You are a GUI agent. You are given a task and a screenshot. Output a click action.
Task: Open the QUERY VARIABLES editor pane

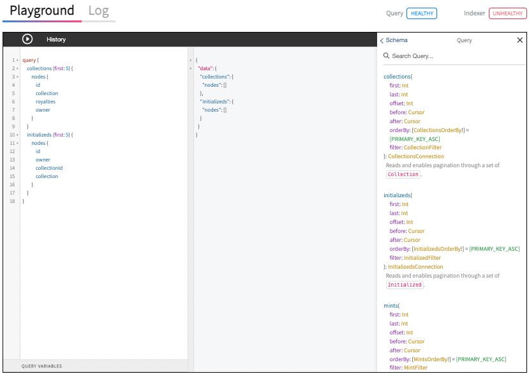96,366
